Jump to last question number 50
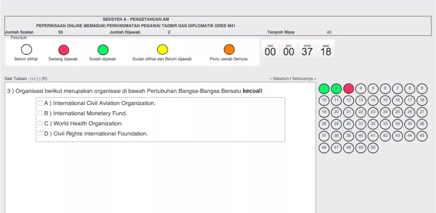 point(373,147)
